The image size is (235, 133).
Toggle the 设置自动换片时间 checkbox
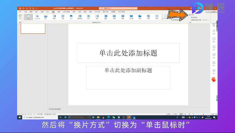pos(190,20)
